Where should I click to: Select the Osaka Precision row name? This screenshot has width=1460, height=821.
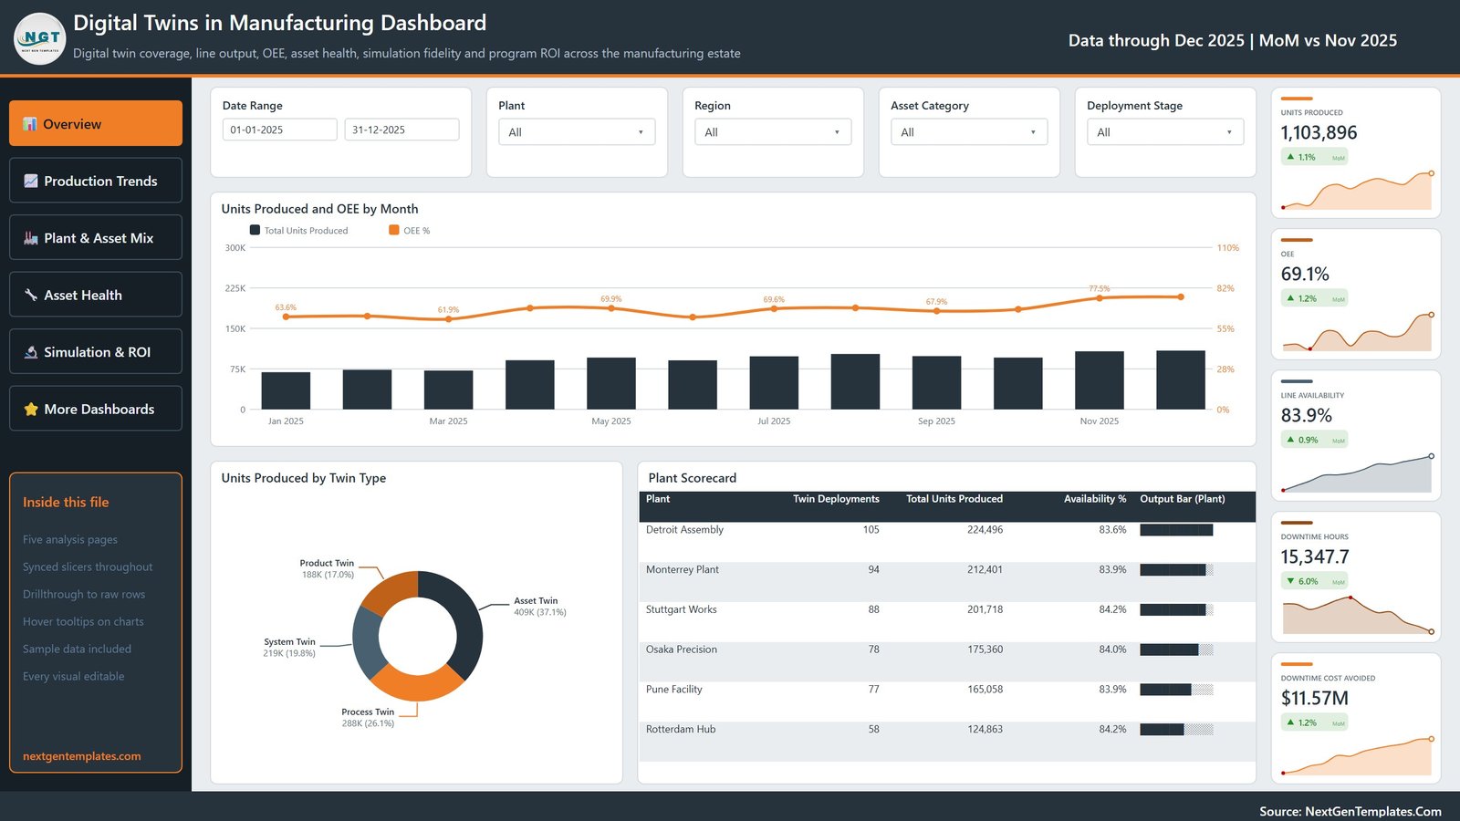(682, 650)
